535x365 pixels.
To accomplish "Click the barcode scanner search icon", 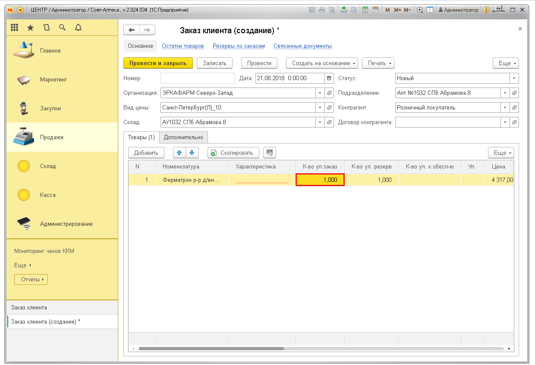I will click(x=270, y=153).
